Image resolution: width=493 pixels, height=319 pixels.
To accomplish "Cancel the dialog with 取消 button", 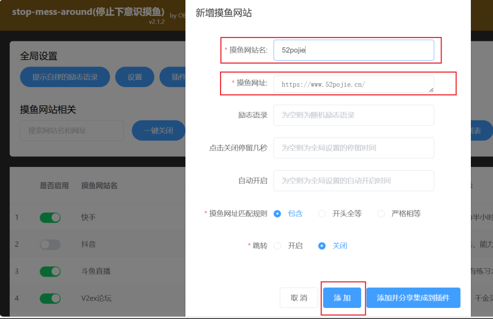I will pos(299,297).
